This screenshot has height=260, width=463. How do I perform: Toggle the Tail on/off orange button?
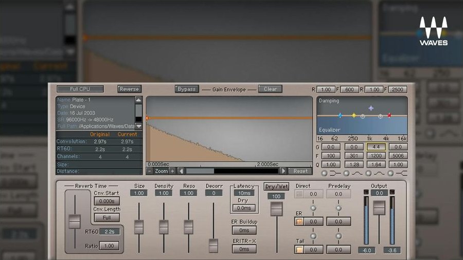299,250
